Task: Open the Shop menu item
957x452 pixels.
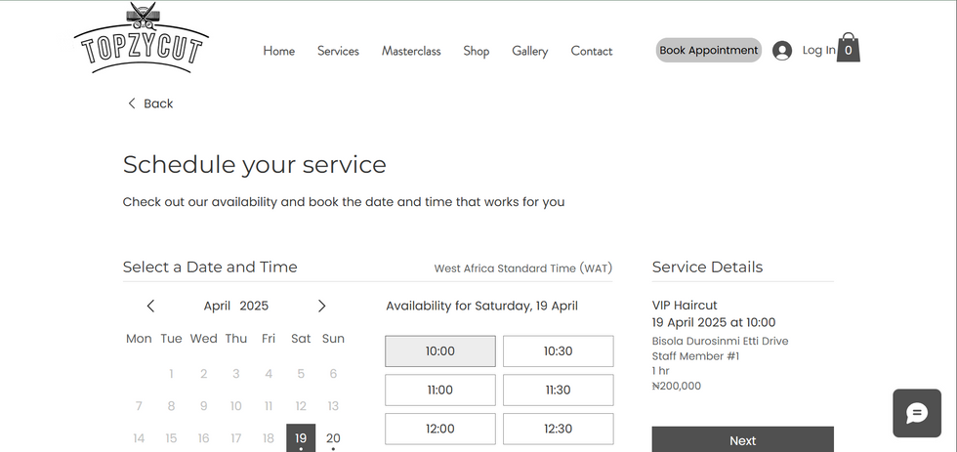Action: click(x=477, y=51)
